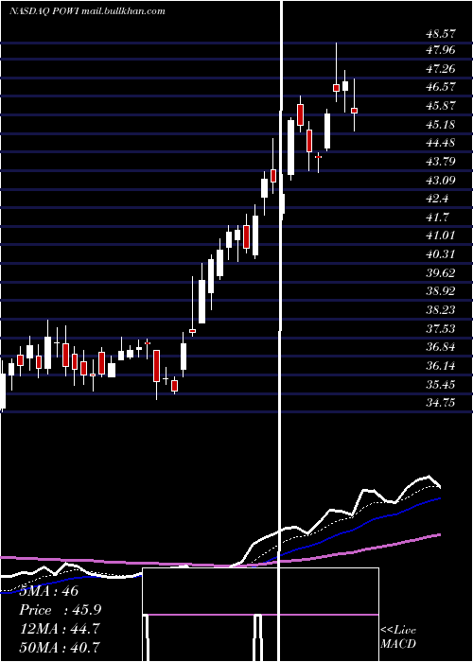The height and width of the screenshot is (662, 473).
Task: Click the last red candlestick on the right
Action: (355, 111)
